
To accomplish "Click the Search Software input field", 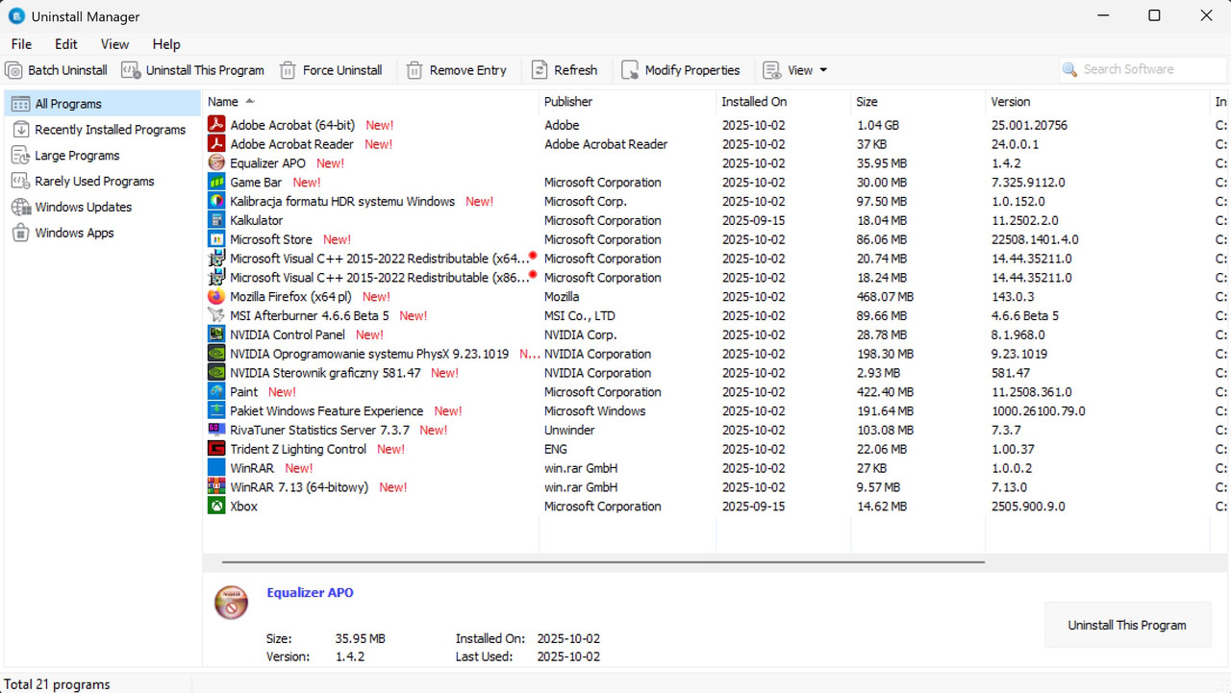I will pyautogui.click(x=1143, y=69).
